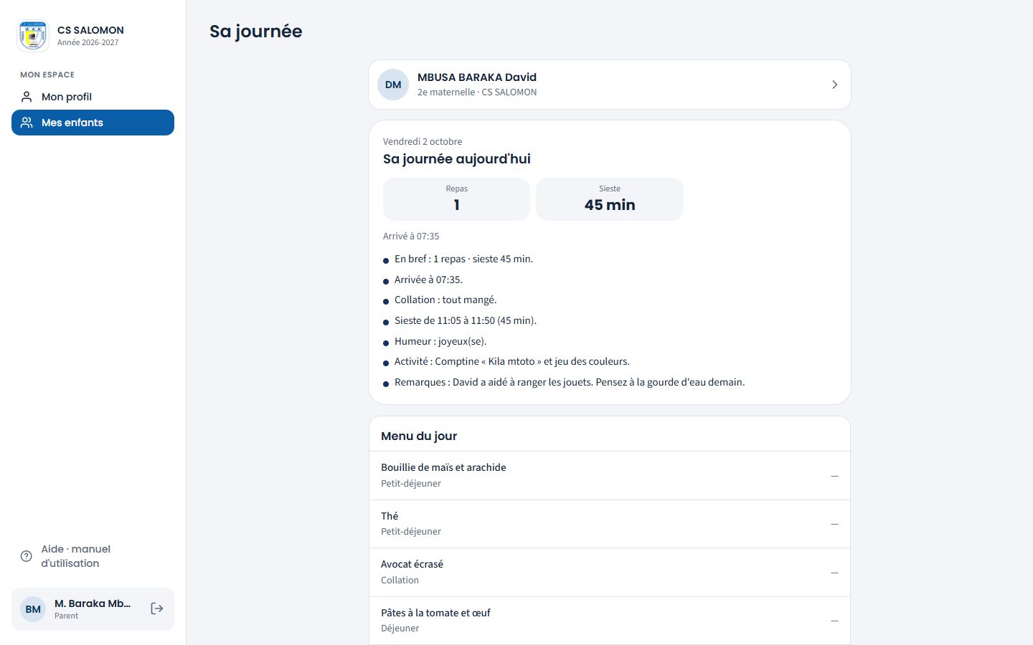Click the Mes enfants people icon
Viewport: 1033px width, 645px height.
click(x=27, y=123)
